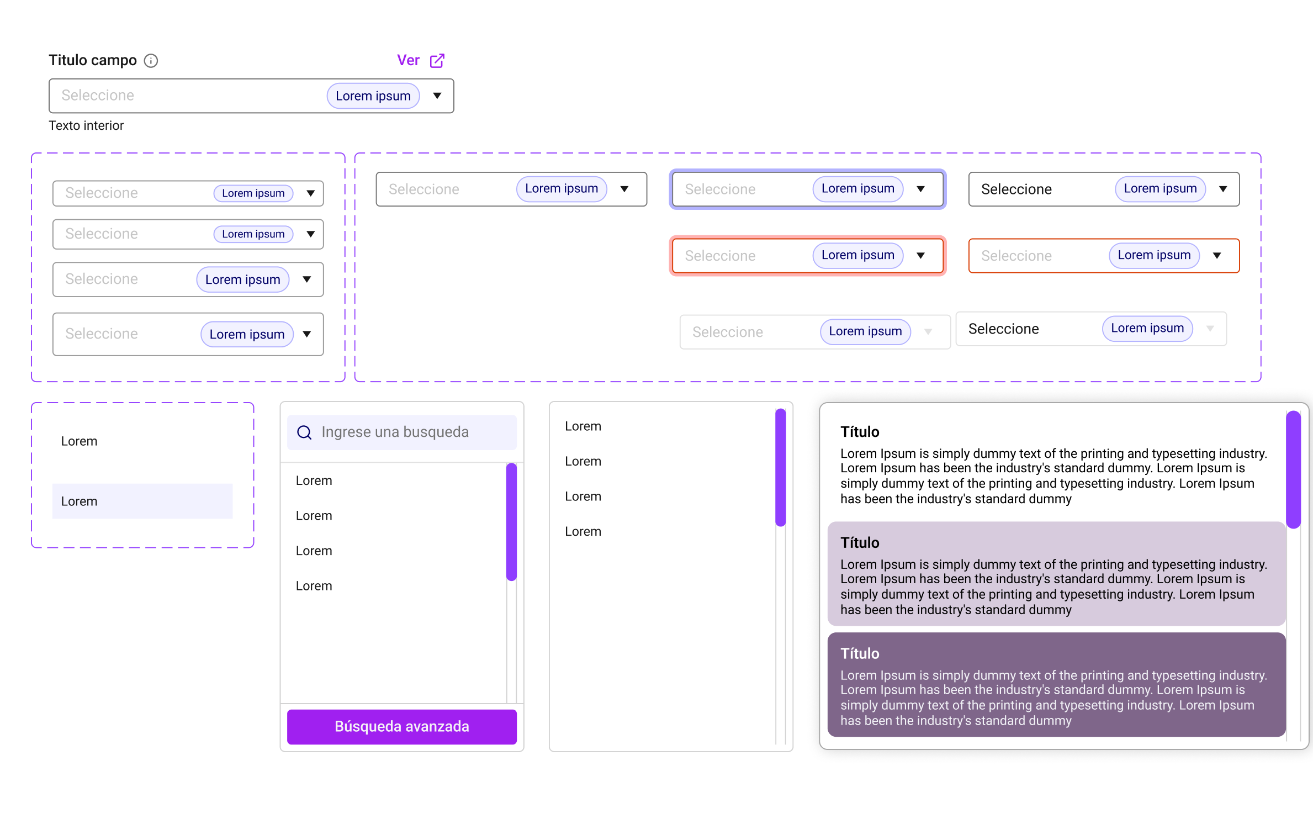Open the red-glow error Seleccione dropdown arrow

point(921,256)
